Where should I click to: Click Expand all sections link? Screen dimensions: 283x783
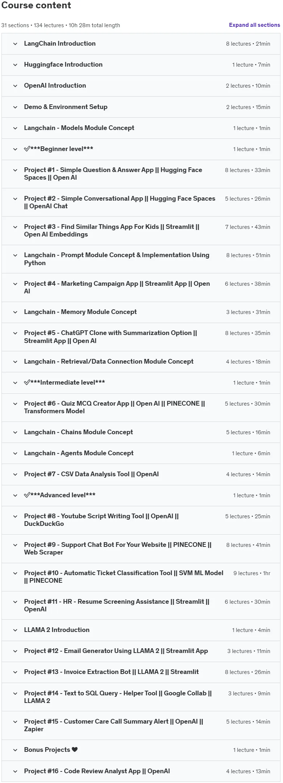pos(254,25)
